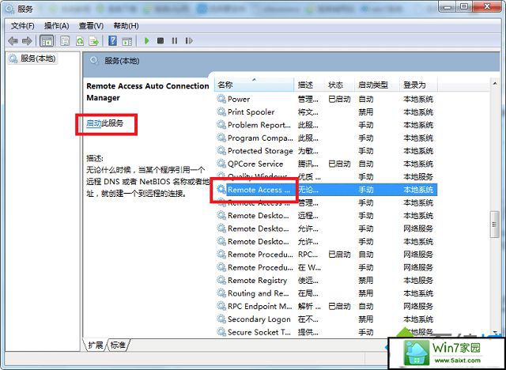Click 禁用 startup type of Print Spooler
The width and height of the screenshot is (506, 370).
click(x=366, y=112)
